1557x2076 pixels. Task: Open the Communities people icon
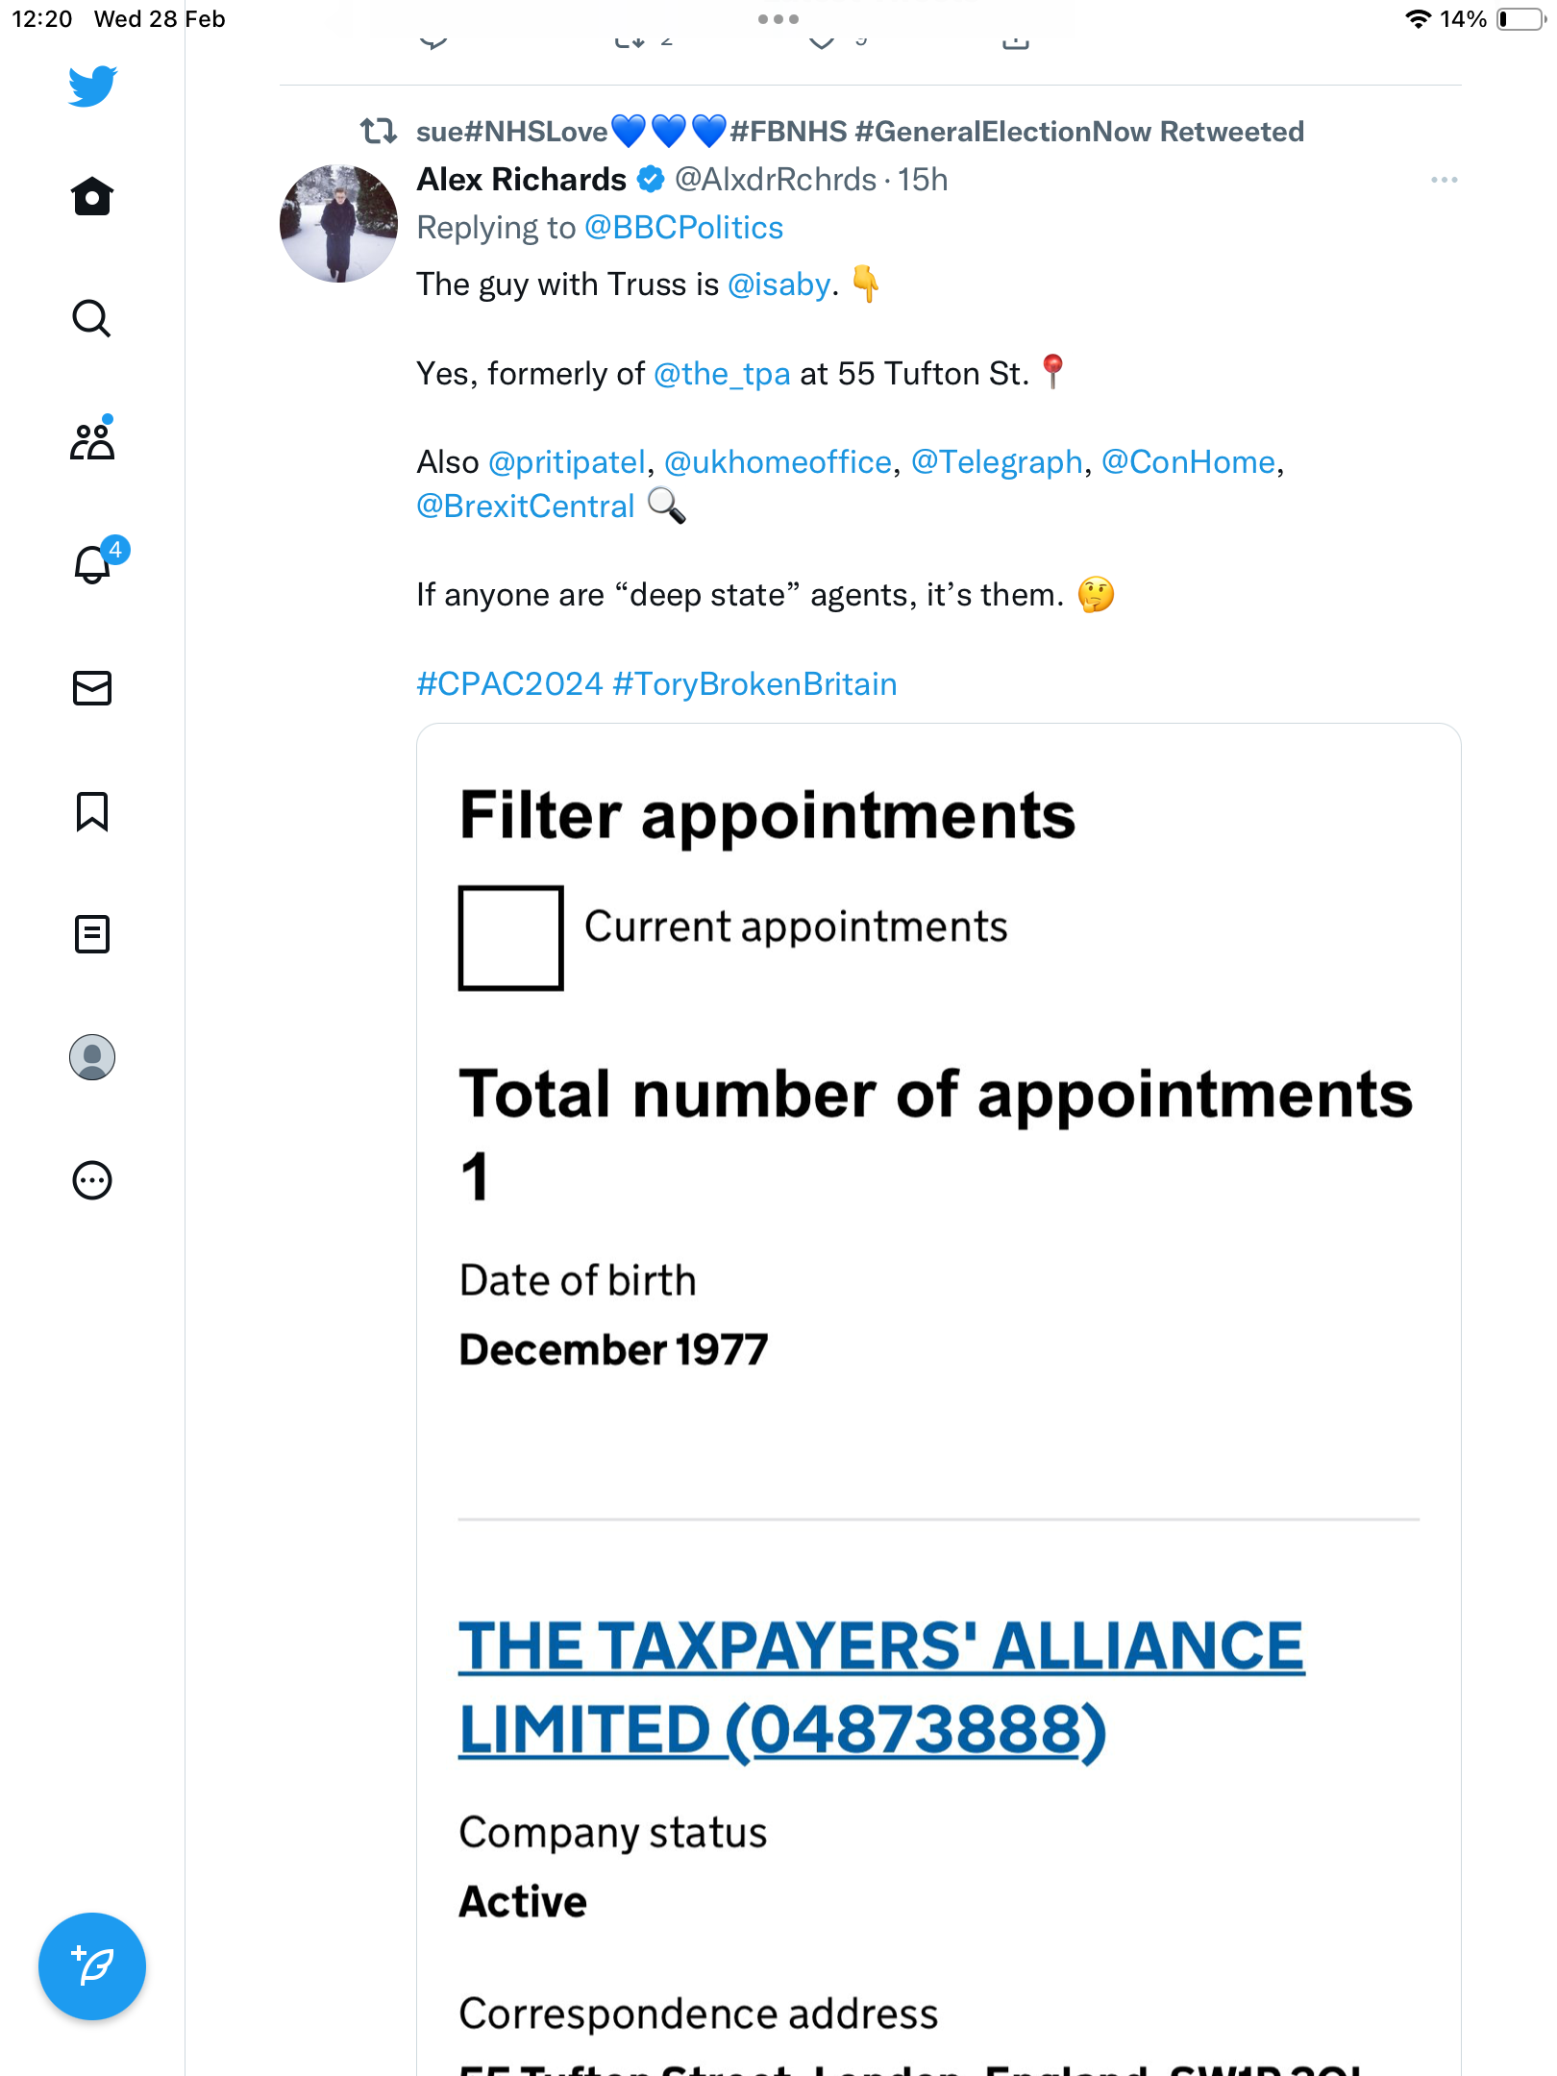[92, 440]
